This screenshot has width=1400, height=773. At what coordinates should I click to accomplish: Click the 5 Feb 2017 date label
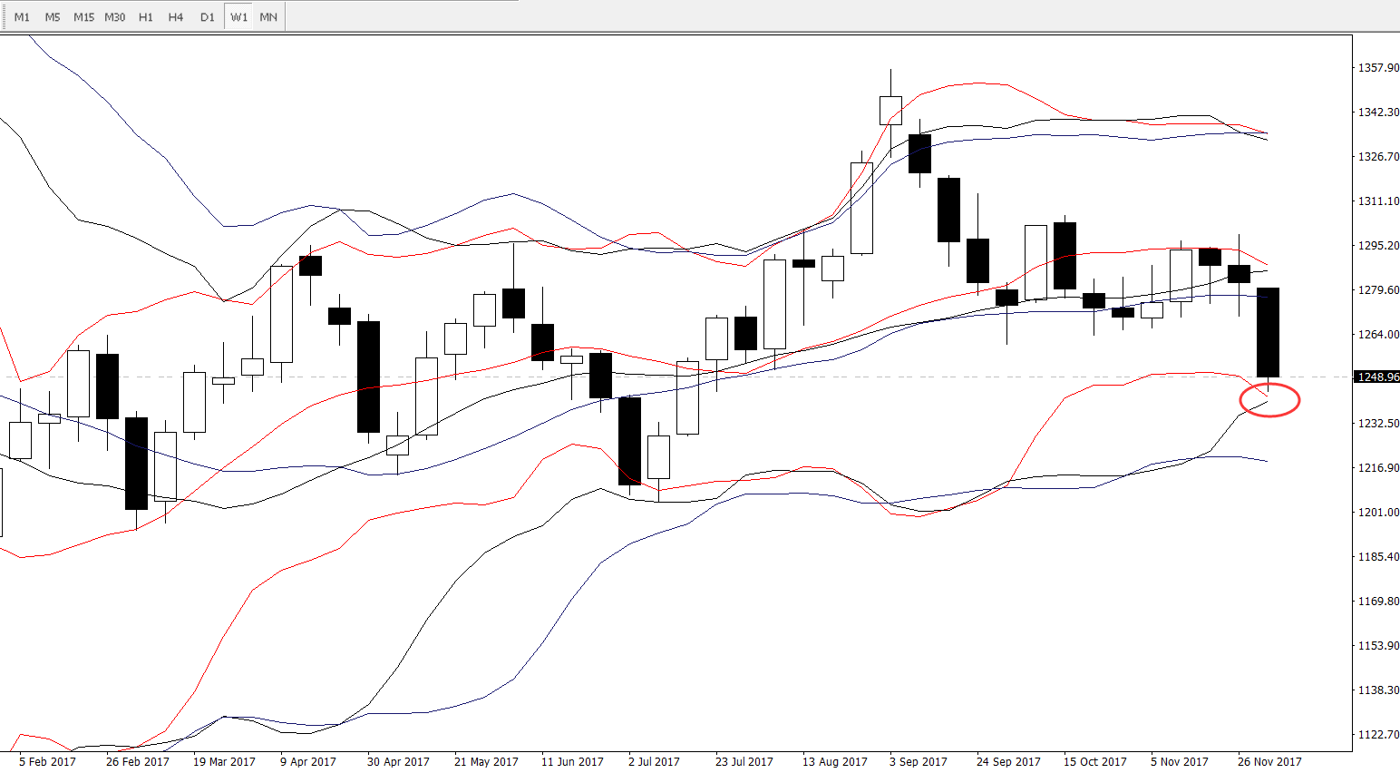coord(47,762)
